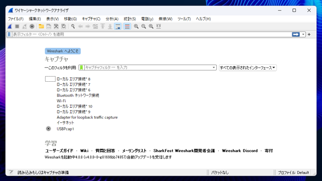
Task: Select ローカル エリア接続* 7 interface
Action: point(73,85)
